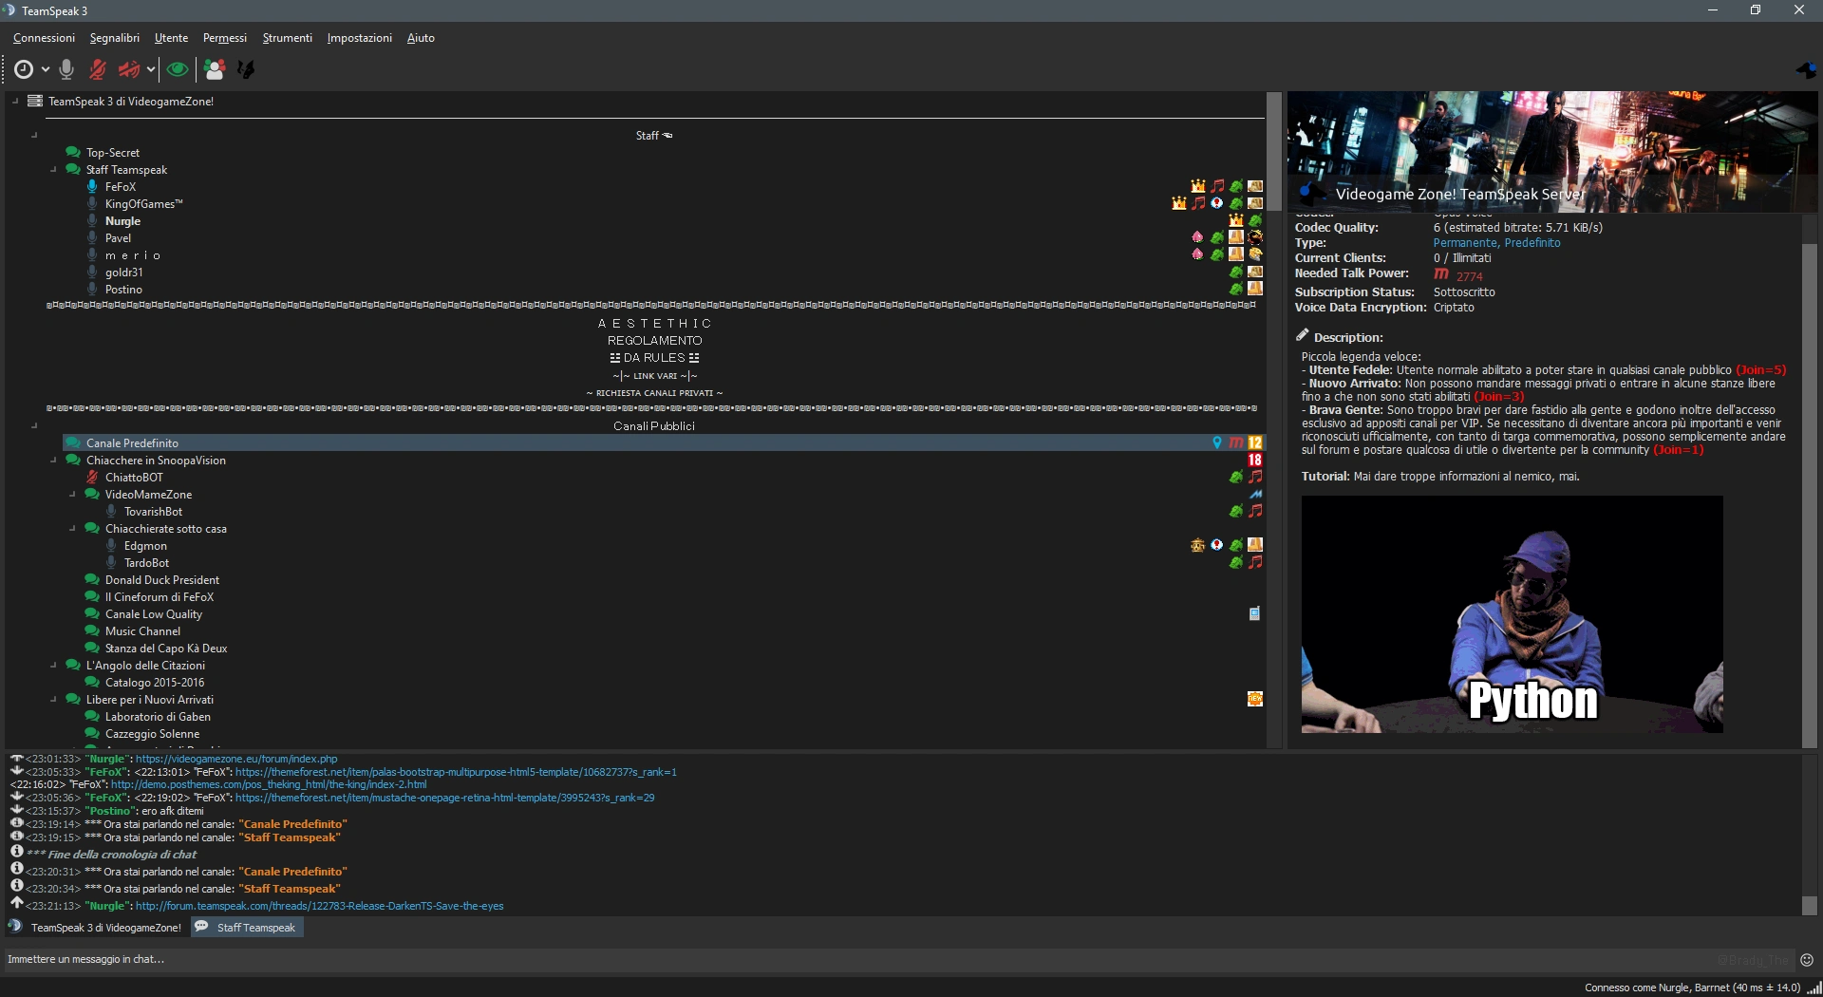Open the themeforest palas-bootstrap template link
1823x997 pixels.
457,772
